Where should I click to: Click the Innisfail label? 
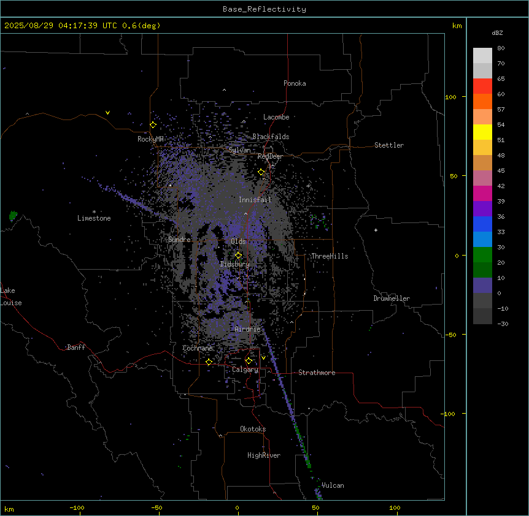(255, 200)
